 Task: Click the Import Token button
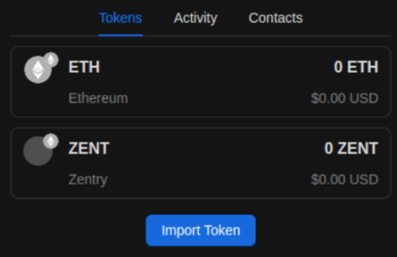point(201,230)
